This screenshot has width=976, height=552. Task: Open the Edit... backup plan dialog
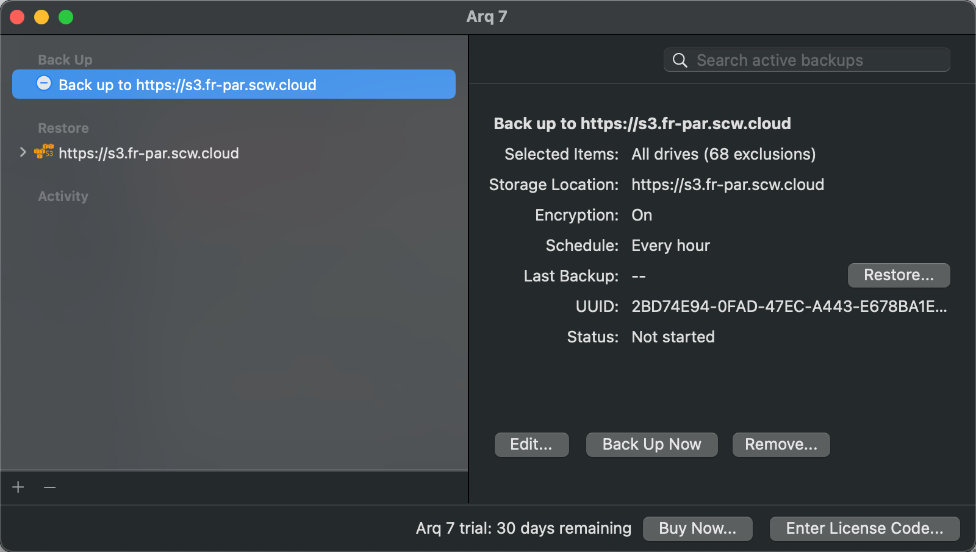[531, 445]
